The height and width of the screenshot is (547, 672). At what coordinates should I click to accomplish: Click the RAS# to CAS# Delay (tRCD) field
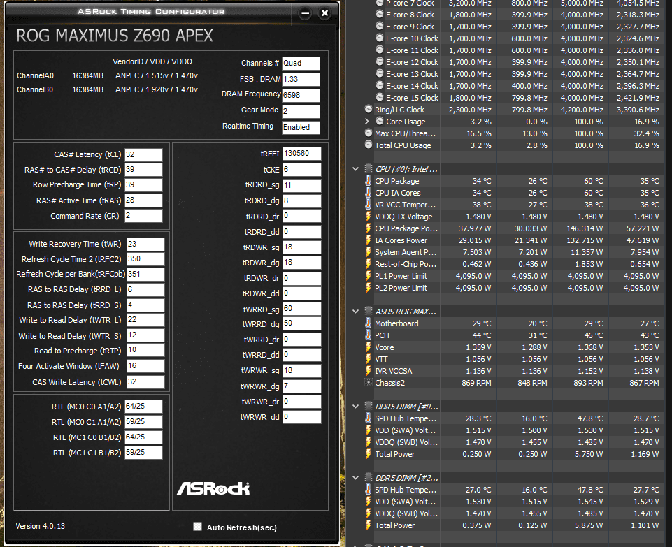coord(143,170)
